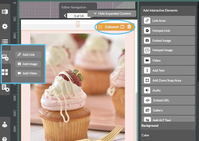
Task: Select Hotspot Link element
Action: point(168,31)
